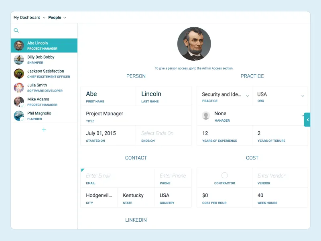Click Billy Bob Bobby's avatar
321x241 pixels.
(19, 59)
